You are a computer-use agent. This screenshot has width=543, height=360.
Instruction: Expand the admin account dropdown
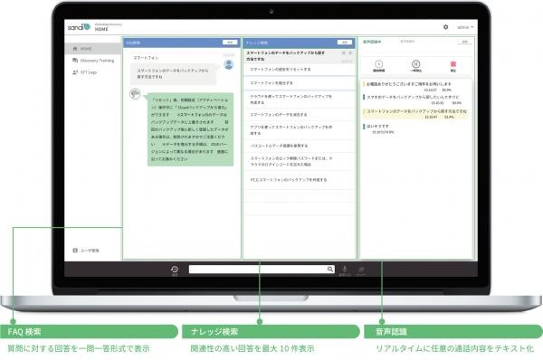465,27
